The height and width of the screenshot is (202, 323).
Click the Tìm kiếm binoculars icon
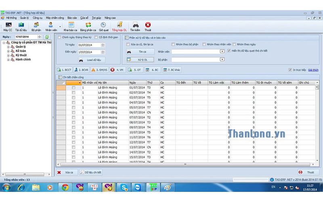pos(136,27)
